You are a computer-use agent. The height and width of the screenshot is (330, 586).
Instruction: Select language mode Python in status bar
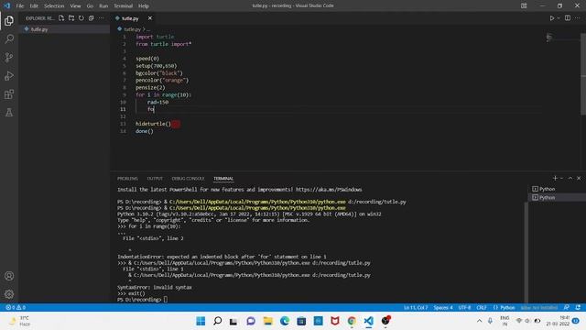click(507, 307)
